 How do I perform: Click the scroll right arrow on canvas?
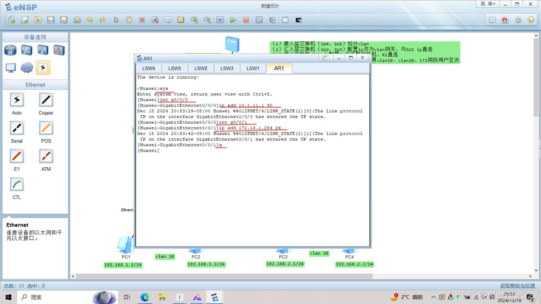point(530,276)
